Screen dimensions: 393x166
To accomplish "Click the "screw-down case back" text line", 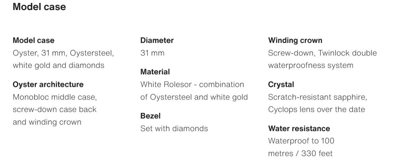I will point(55,109).
